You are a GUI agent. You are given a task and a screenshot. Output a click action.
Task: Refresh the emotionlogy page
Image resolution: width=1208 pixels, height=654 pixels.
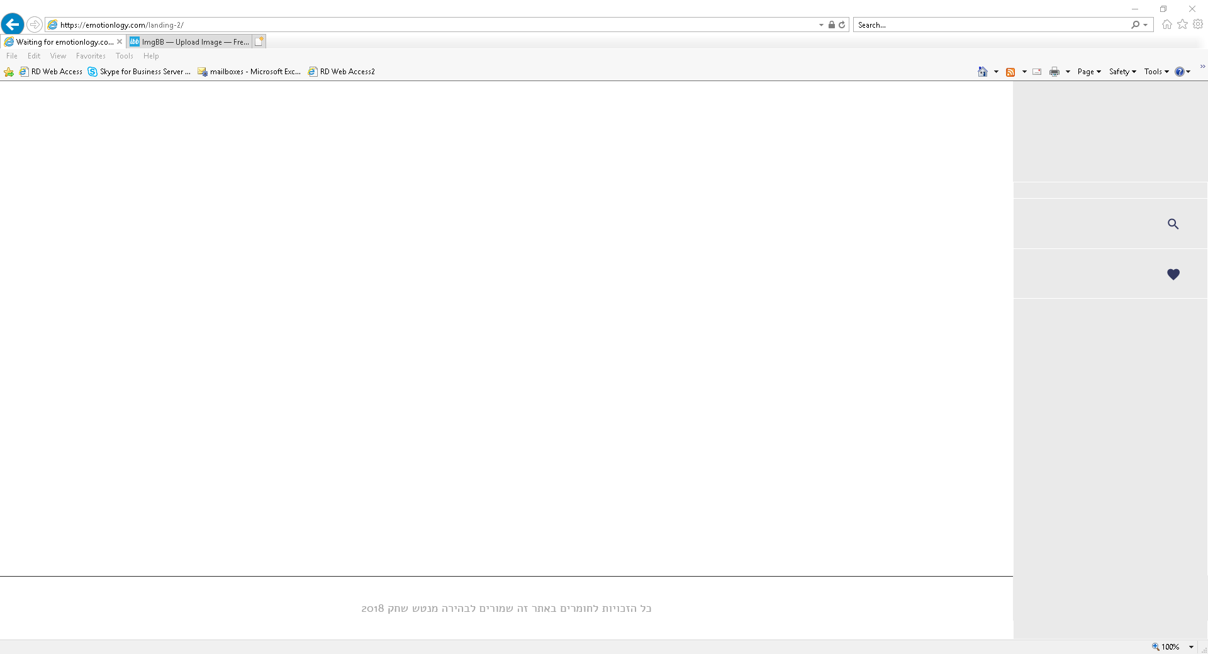[x=842, y=25]
